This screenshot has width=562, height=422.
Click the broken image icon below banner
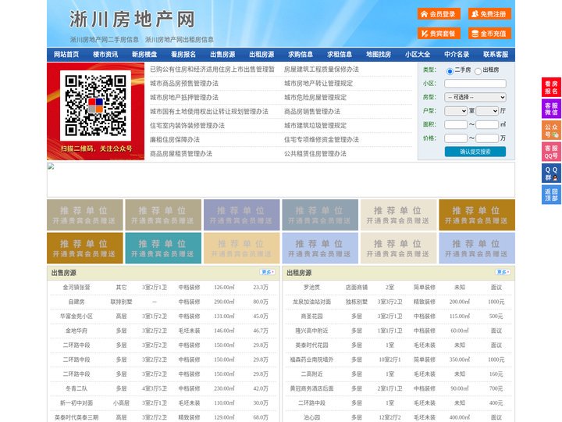(x=51, y=166)
